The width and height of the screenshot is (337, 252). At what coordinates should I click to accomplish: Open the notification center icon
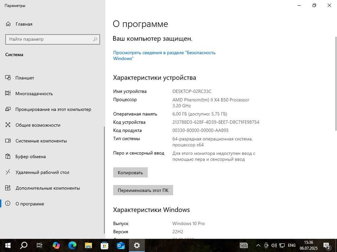point(327,246)
